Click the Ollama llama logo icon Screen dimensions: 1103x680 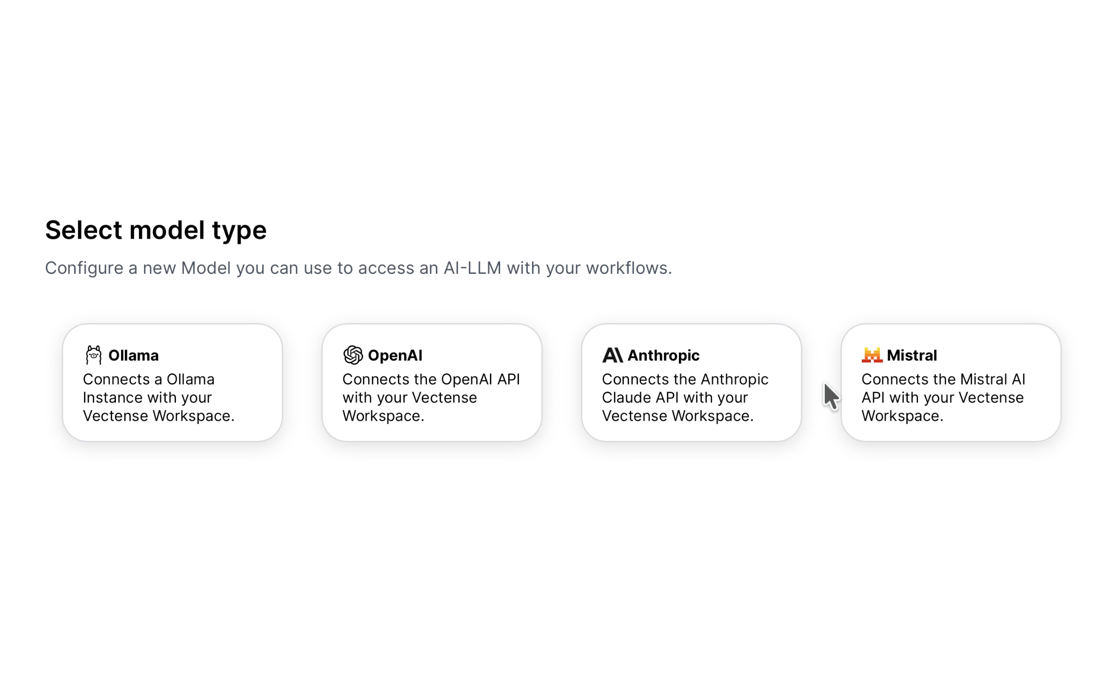coord(93,355)
